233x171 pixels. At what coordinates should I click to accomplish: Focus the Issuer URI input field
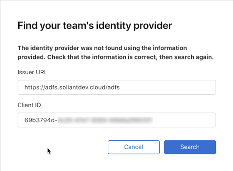[117, 87]
